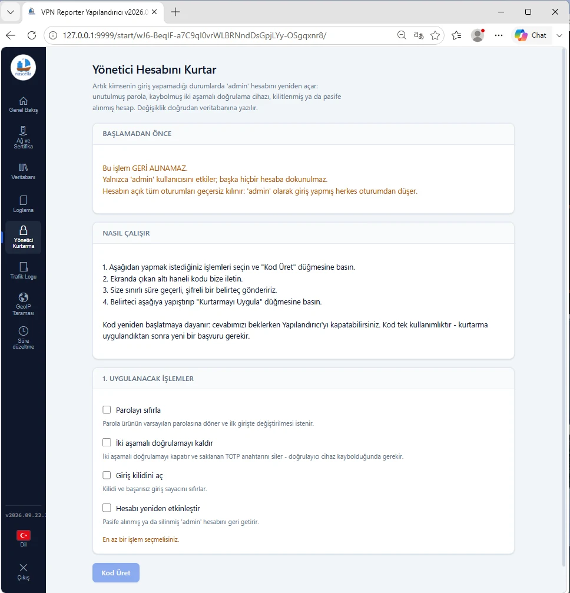This screenshot has width=570, height=593.
Task: Enable the Parolayı sıfırla checkbox
Action: click(107, 410)
